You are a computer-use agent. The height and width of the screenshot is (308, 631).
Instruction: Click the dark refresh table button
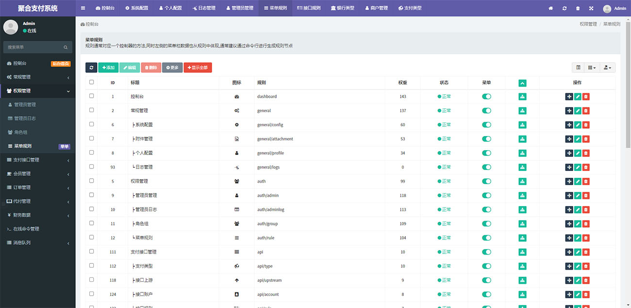point(91,68)
